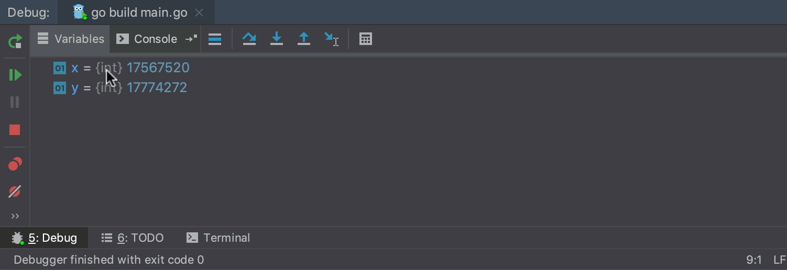Open the 6: TODO tool window
787x270 pixels.
133,238
